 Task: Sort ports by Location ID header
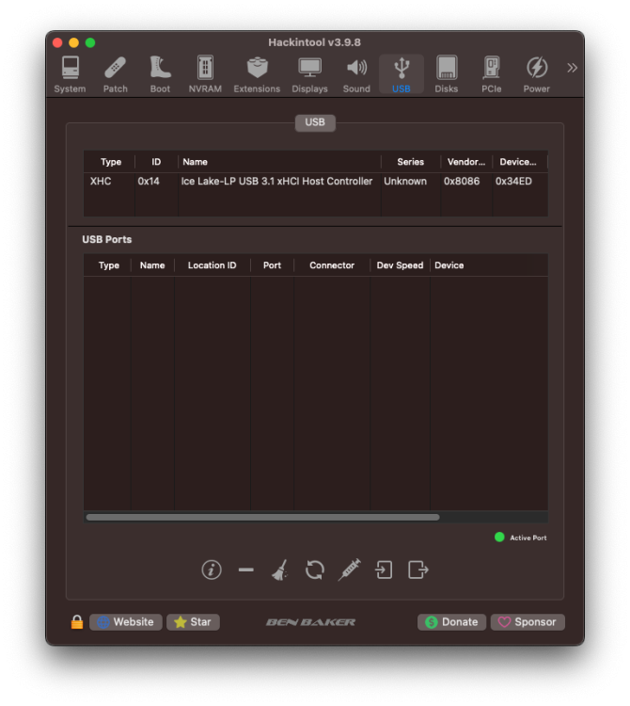pyautogui.click(x=212, y=265)
